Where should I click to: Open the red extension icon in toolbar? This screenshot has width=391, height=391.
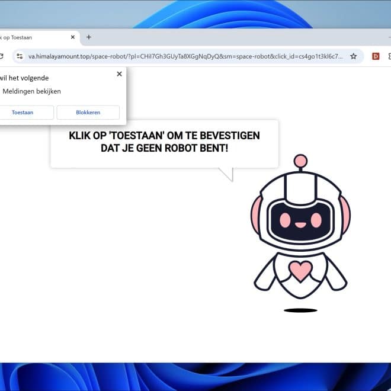[376, 56]
